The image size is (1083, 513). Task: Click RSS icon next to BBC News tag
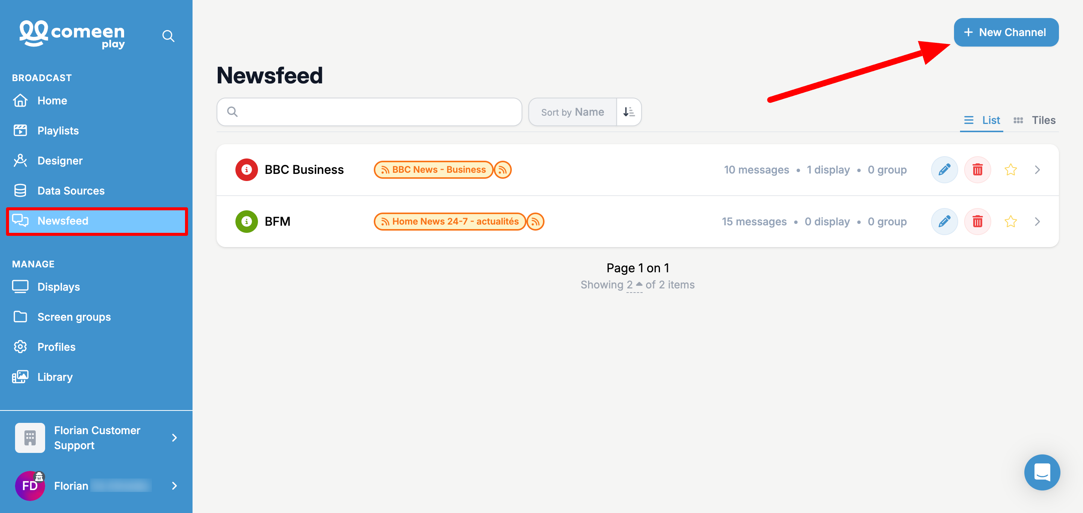[502, 170]
